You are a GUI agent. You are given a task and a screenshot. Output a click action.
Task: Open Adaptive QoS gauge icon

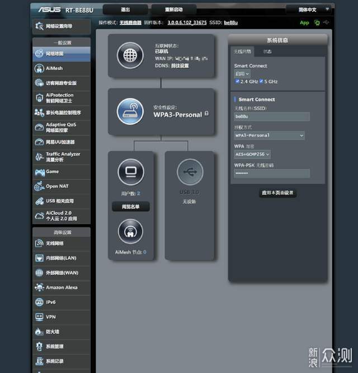[39, 127]
